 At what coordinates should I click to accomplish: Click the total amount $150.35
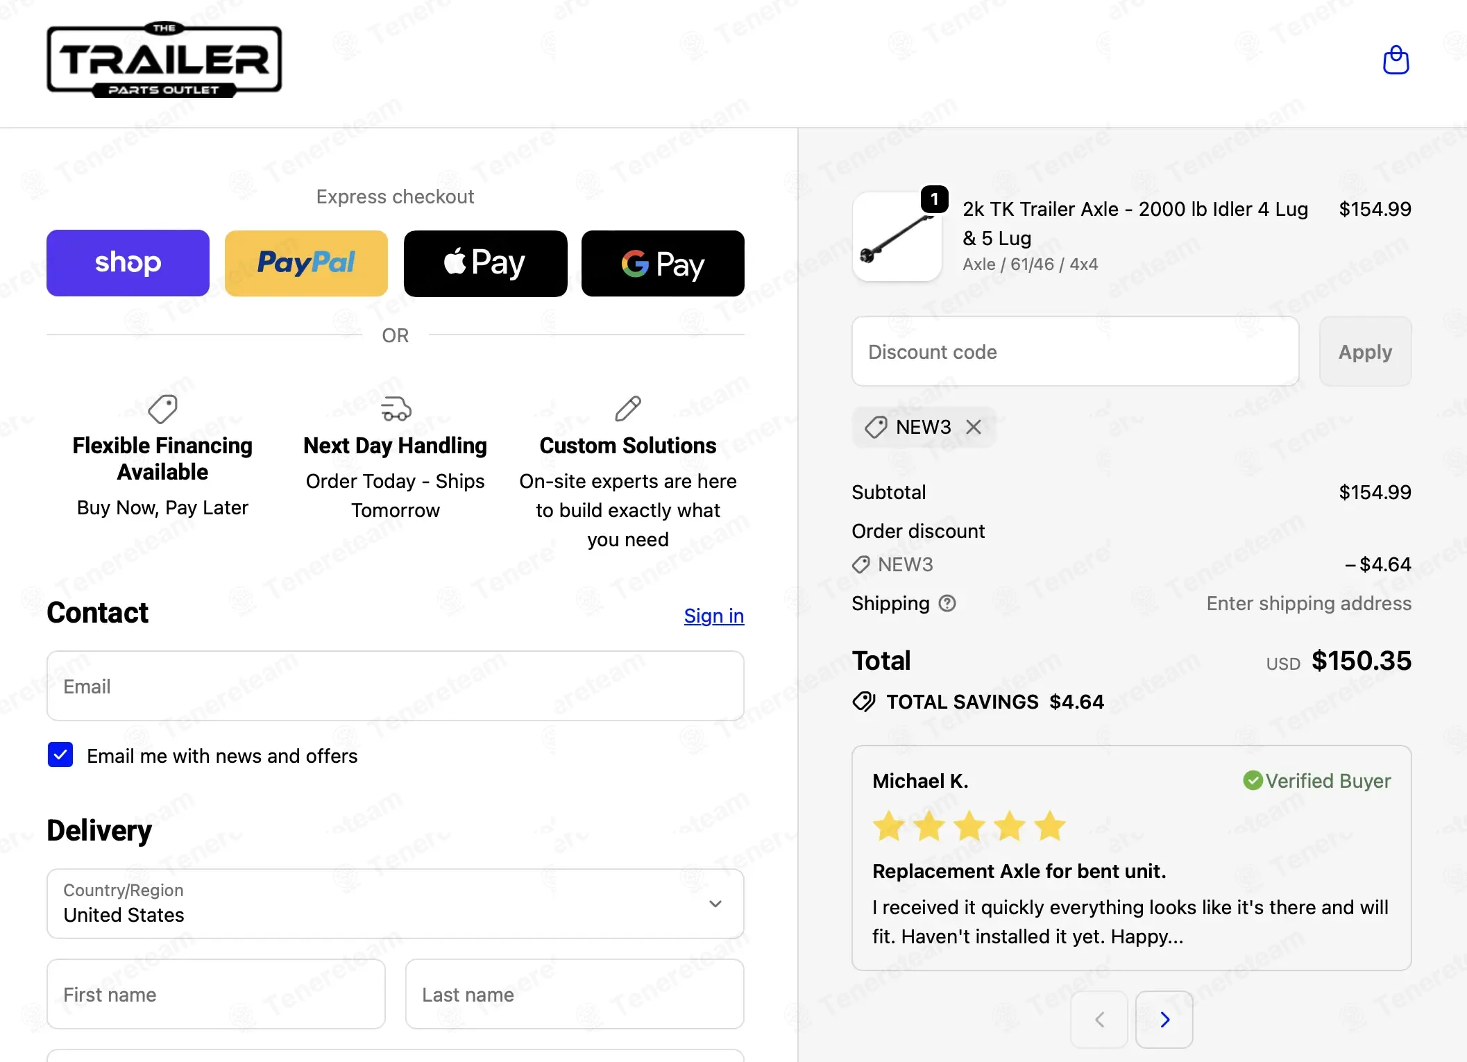1362,660
